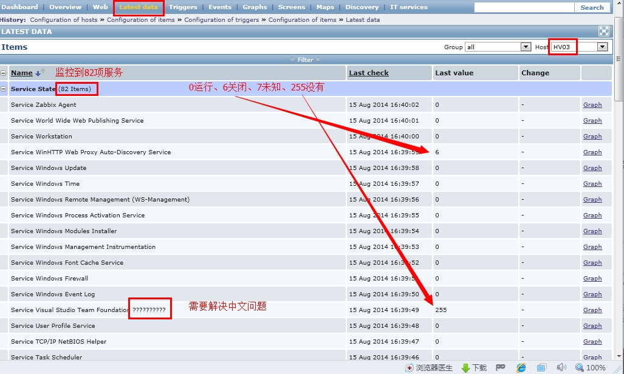
Task: Open the Host dropdown showing HV03
Action: pyautogui.click(x=579, y=47)
